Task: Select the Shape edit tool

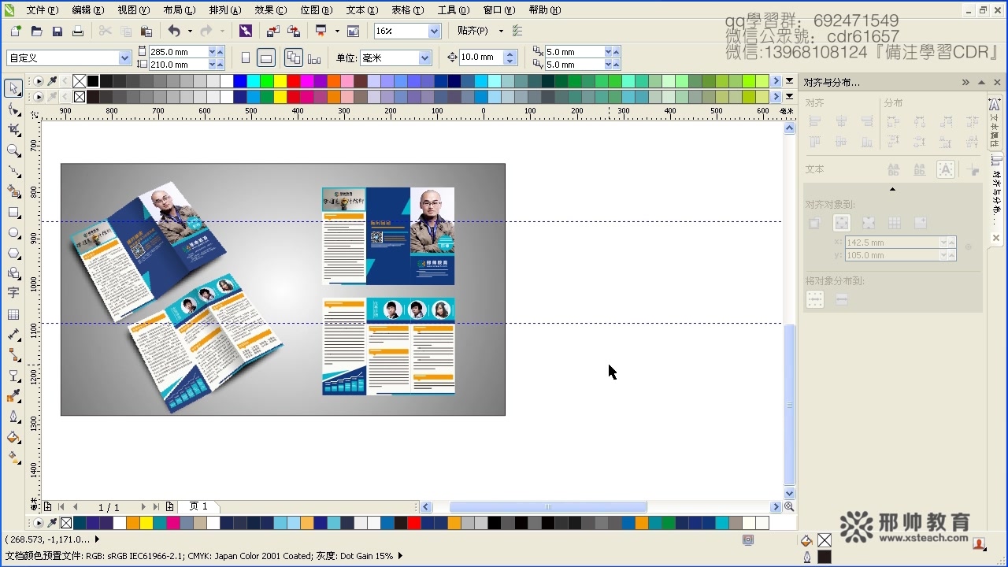Action: 13,109
